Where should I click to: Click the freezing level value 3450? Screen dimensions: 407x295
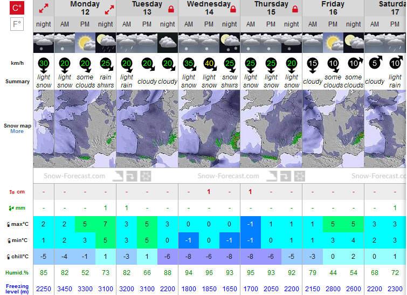coord(65,289)
